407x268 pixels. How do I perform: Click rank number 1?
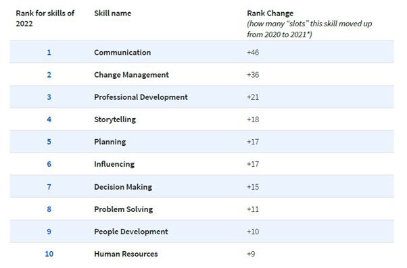49,53
